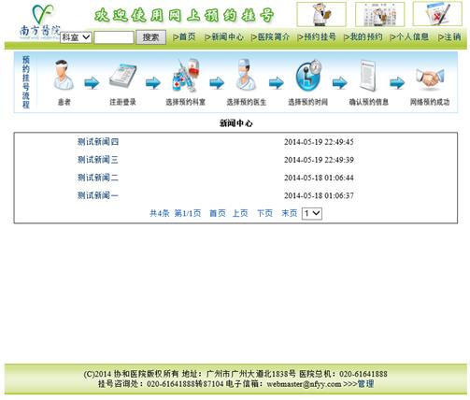
Task: Expand the page number dropdown
Action: (x=312, y=213)
